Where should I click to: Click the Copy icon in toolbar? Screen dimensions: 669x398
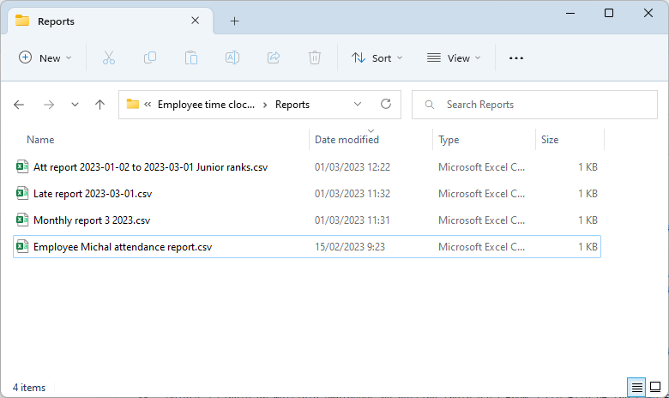(x=150, y=57)
